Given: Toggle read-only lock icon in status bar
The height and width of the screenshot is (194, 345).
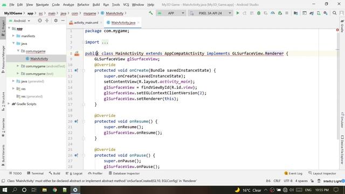Looking at the screenshot, I should (x=312, y=181).
